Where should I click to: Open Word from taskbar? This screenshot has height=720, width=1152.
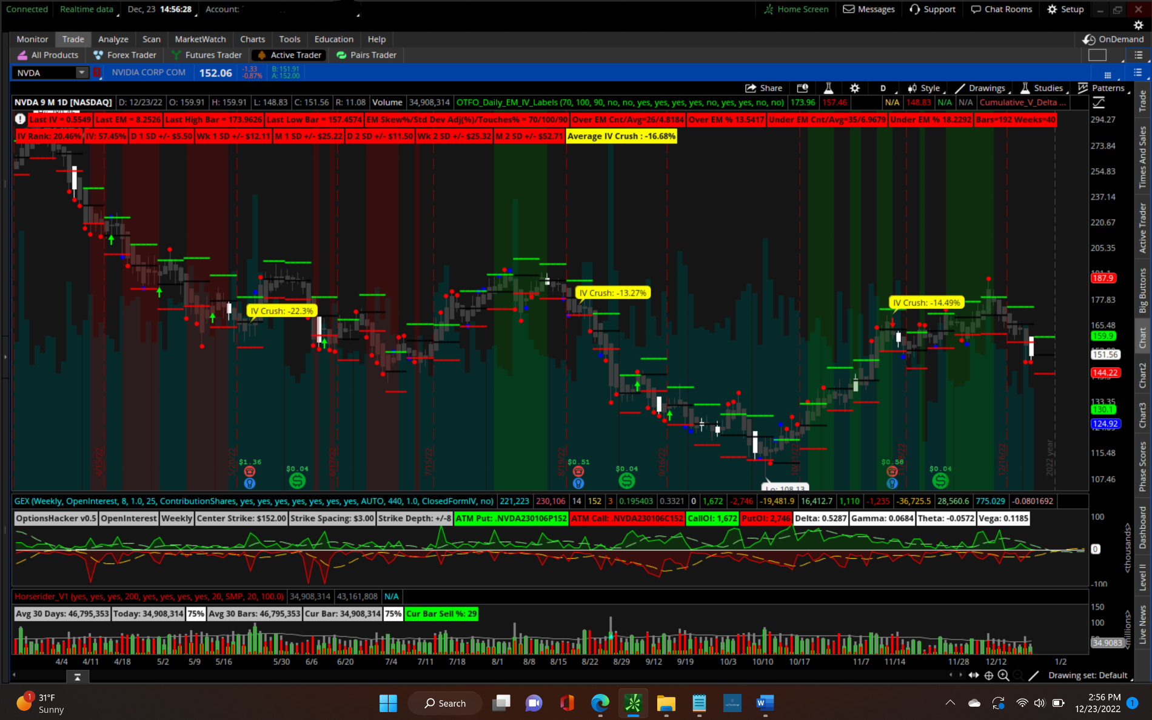765,703
